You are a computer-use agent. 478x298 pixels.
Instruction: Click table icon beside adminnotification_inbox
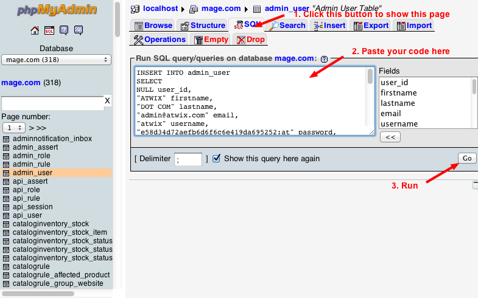coord(6,139)
